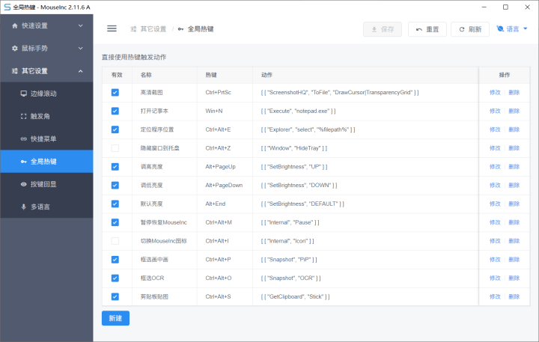Click the 新建 button
The height and width of the screenshot is (342, 539).
[115, 318]
